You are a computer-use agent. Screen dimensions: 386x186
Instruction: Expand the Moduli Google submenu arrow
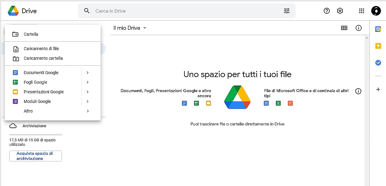click(x=88, y=101)
